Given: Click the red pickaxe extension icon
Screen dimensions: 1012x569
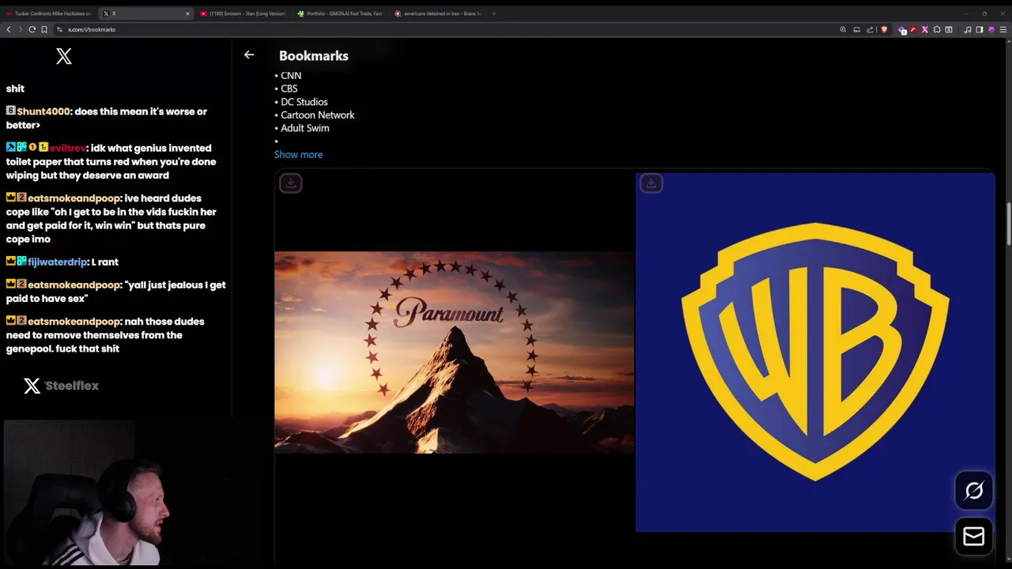Looking at the screenshot, I should coord(913,29).
